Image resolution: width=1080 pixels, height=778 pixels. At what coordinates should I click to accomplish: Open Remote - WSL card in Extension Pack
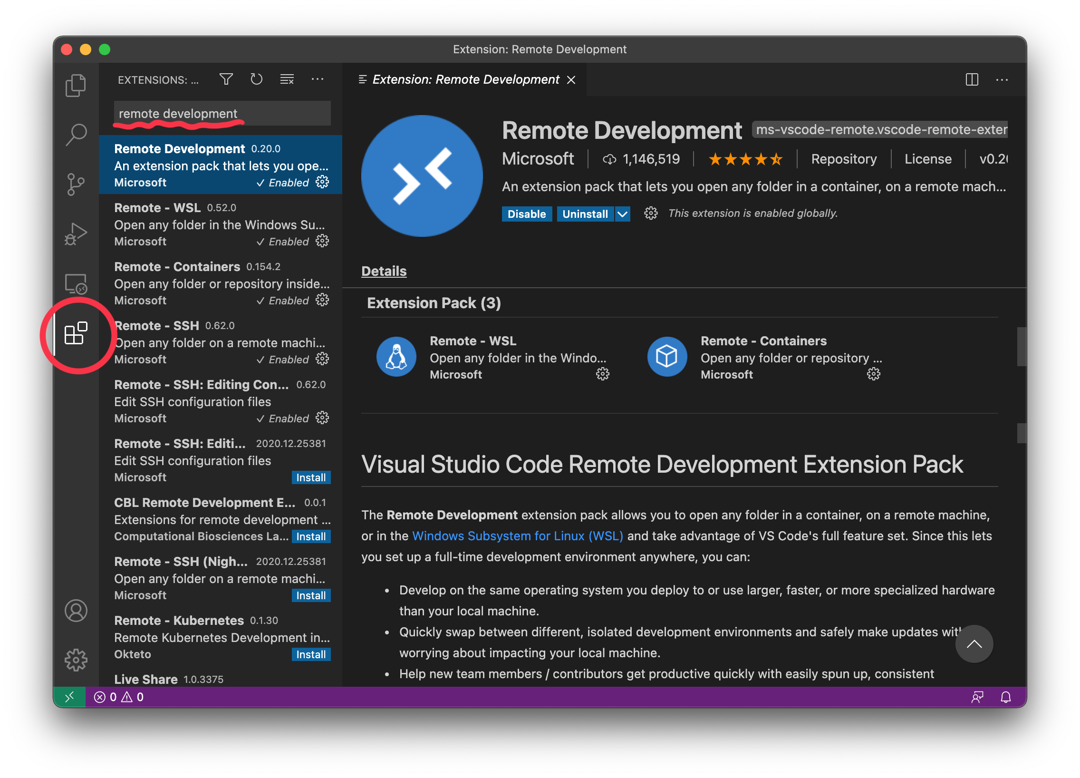[x=493, y=357]
